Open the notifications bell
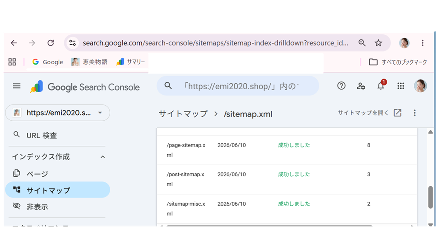The height and width of the screenshot is (246, 436). (381, 86)
